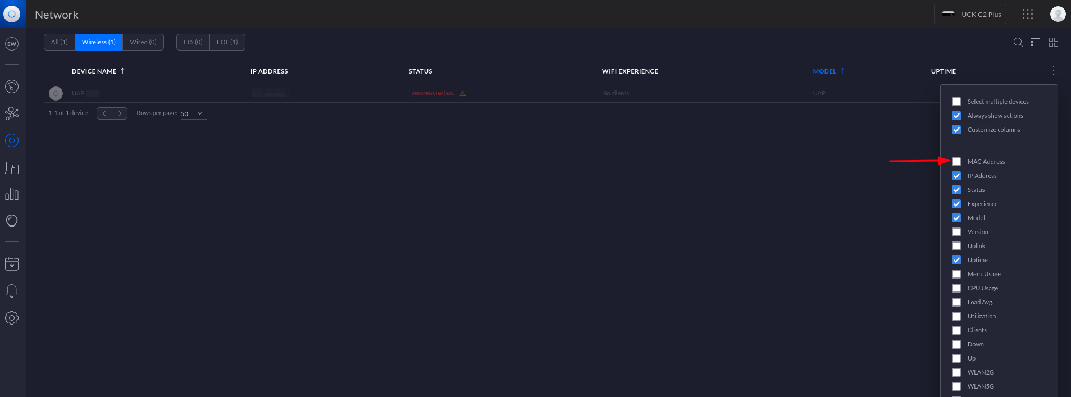Switch to grid view layout
Viewport: 1071px width, 397px height.
coord(1054,42)
